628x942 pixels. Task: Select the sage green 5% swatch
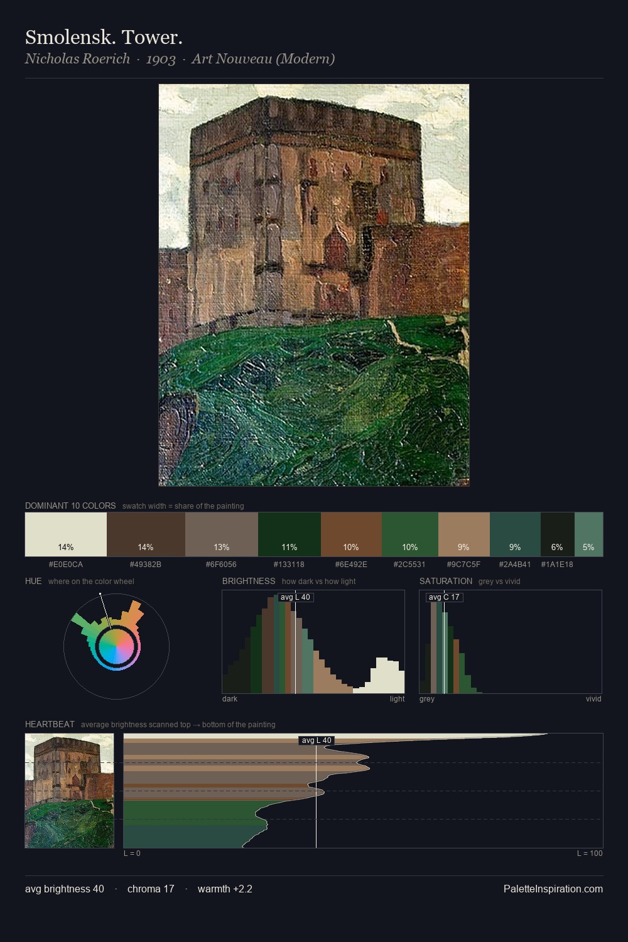point(588,534)
